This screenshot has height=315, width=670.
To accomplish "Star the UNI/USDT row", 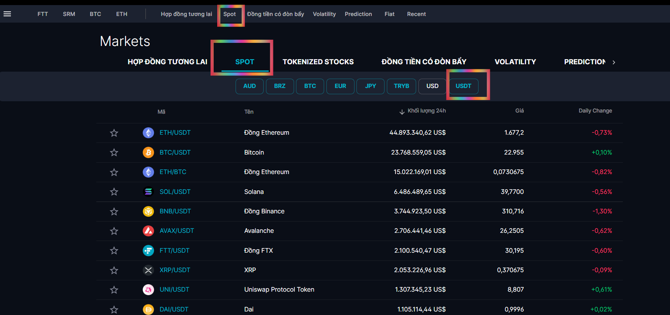I will (x=114, y=290).
